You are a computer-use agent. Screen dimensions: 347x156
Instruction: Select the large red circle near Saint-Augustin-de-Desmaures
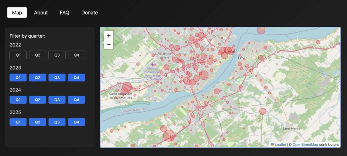click(x=127, y=87)
